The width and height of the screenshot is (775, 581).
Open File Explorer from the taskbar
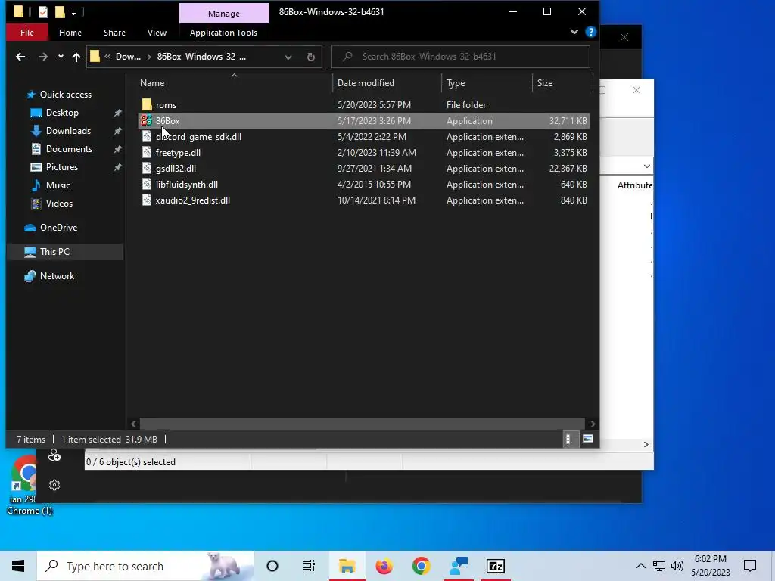click(347, 566)
